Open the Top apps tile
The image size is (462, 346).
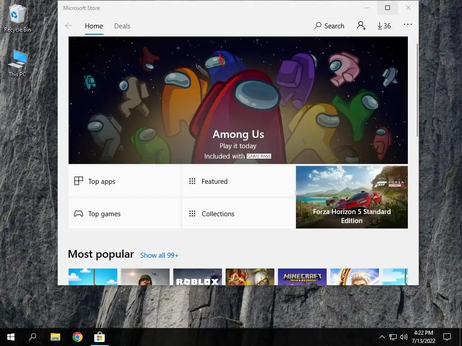[125, 181]
